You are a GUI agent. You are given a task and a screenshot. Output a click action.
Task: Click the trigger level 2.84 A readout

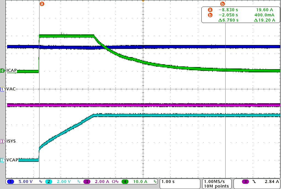(272, 182)
